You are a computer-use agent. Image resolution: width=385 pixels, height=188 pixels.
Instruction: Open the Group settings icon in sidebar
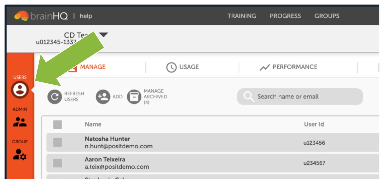point(20,154)
